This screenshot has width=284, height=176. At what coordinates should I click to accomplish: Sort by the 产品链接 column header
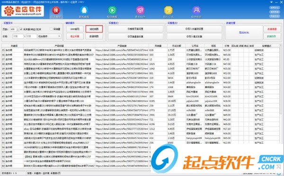[x=122, y=46]
